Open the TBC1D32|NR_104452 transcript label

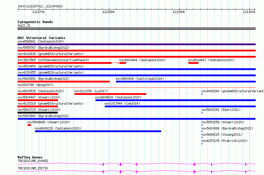coord(33,161)
